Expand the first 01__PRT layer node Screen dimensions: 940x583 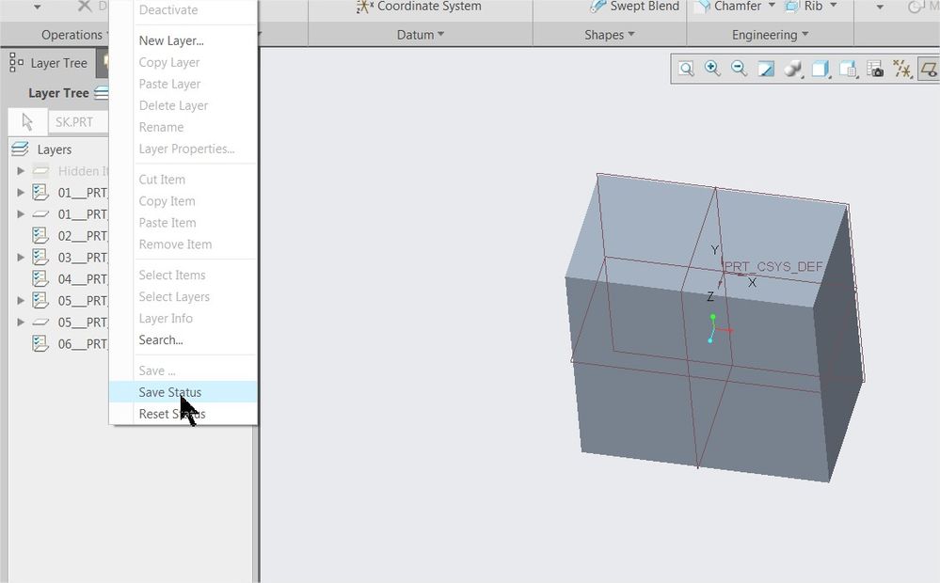click(21, 193)
